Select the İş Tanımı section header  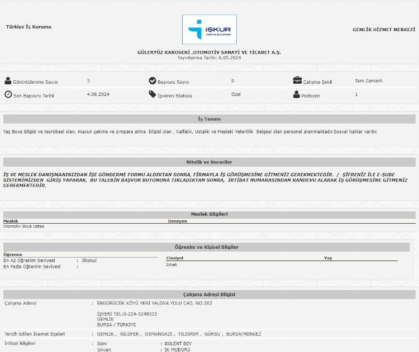209,119
